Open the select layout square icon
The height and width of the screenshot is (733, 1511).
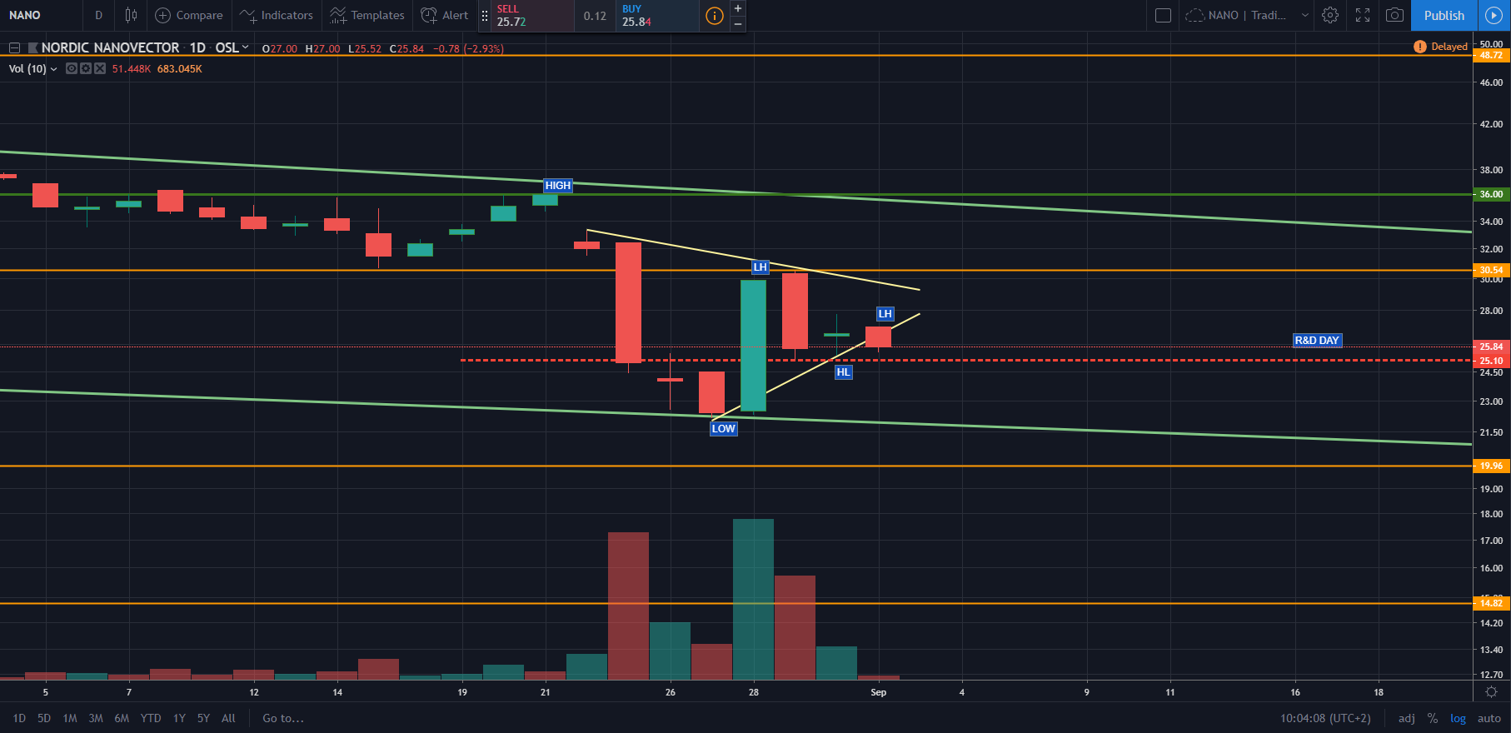pyautogui.click(x=1164, y=15)
